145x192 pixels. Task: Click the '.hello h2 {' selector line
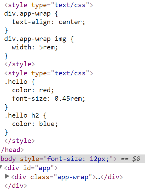click(x=25, y=116)
